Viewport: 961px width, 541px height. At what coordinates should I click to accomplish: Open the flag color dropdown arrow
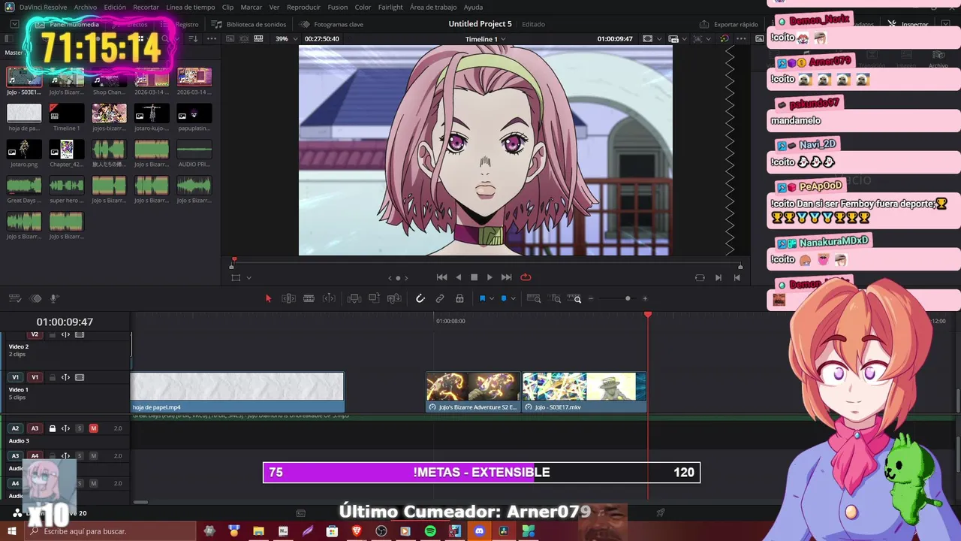pos(492,298)
